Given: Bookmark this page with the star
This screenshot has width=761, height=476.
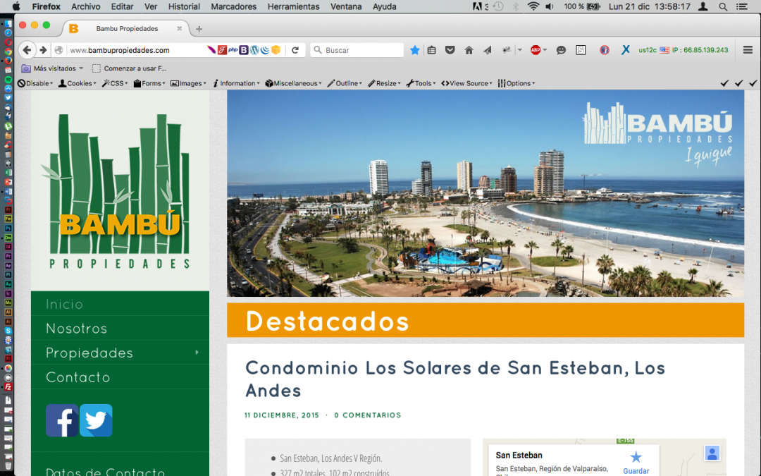Looking at the screenshot, I should coord(415,50).
